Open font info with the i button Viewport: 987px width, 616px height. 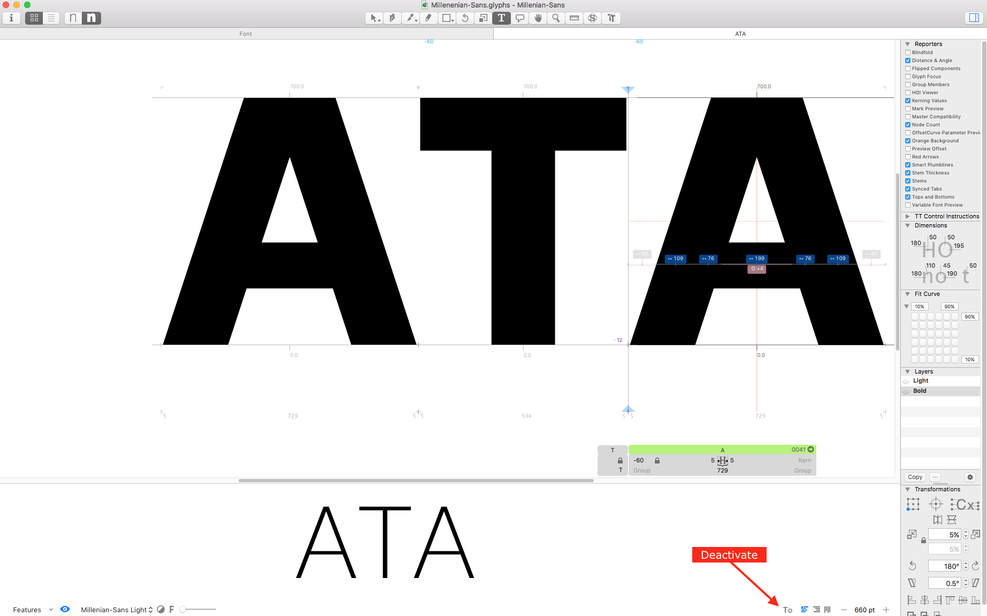pos(11,18)
